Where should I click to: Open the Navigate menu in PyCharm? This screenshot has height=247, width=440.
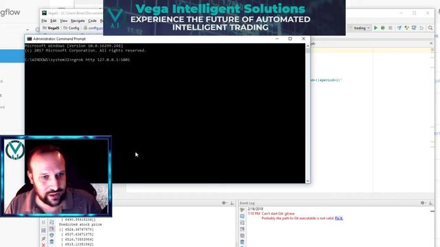78,21
